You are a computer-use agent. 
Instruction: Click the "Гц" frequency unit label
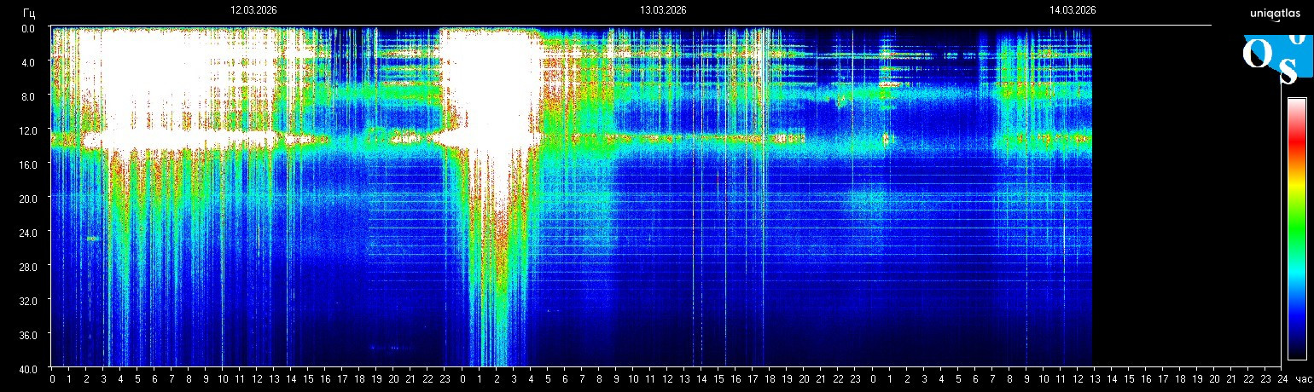[x=29, y=12]
